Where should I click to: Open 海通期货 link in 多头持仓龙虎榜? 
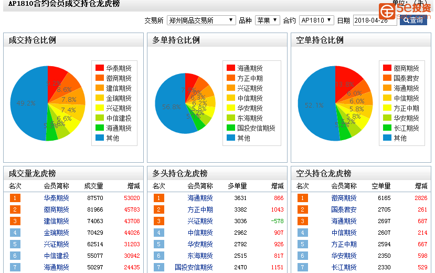click(x=200, y=198)
